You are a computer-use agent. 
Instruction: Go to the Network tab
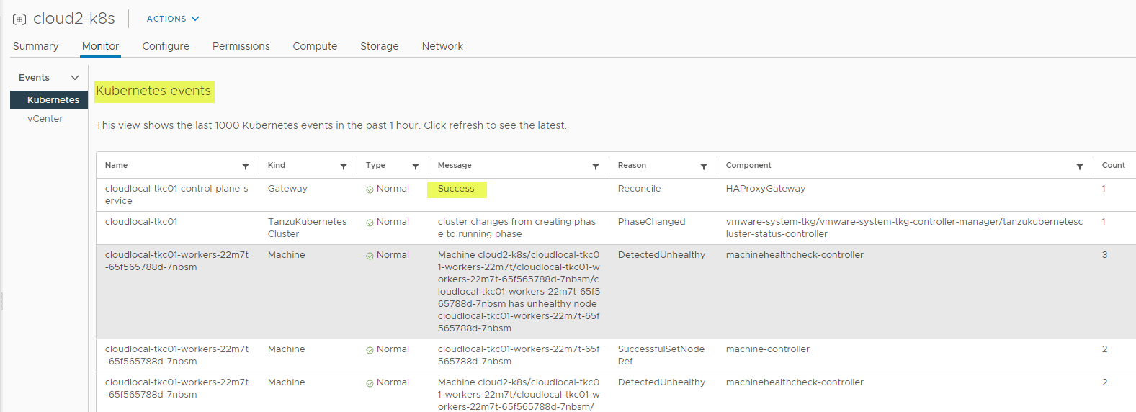[x=442, y=46]
